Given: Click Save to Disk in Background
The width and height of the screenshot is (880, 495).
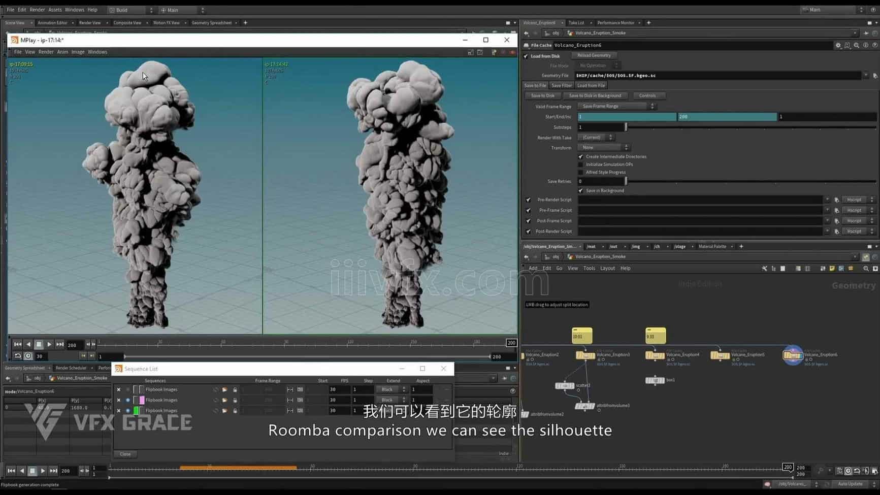Looking at the screenshot, I should tap(595, 96).
